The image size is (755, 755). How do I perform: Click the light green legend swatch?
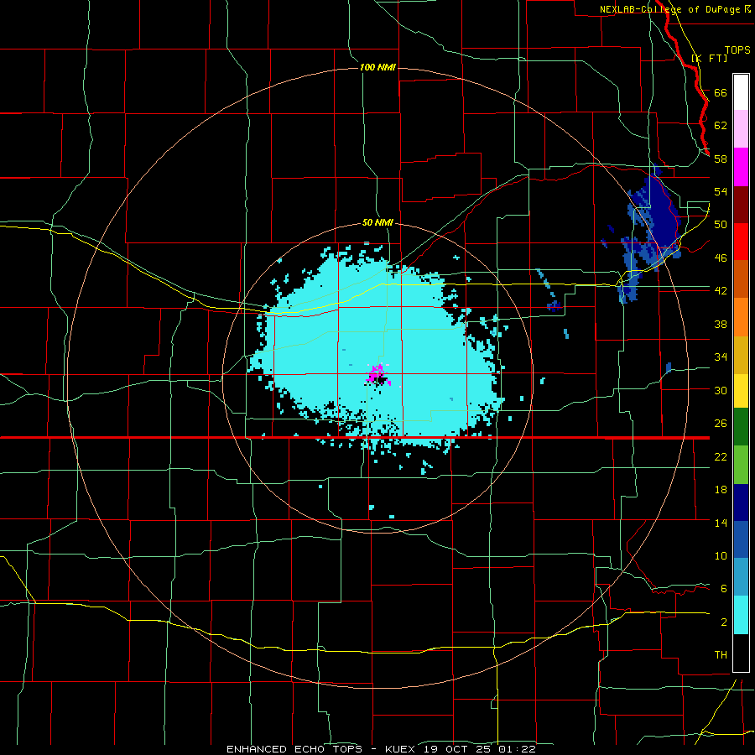pyautogui.click(x=741, y=465)
